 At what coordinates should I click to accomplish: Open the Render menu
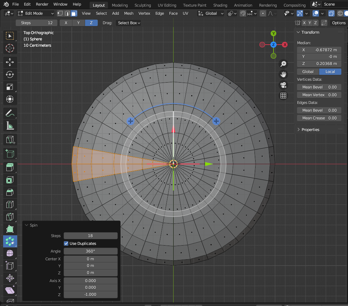coord(42,4)
